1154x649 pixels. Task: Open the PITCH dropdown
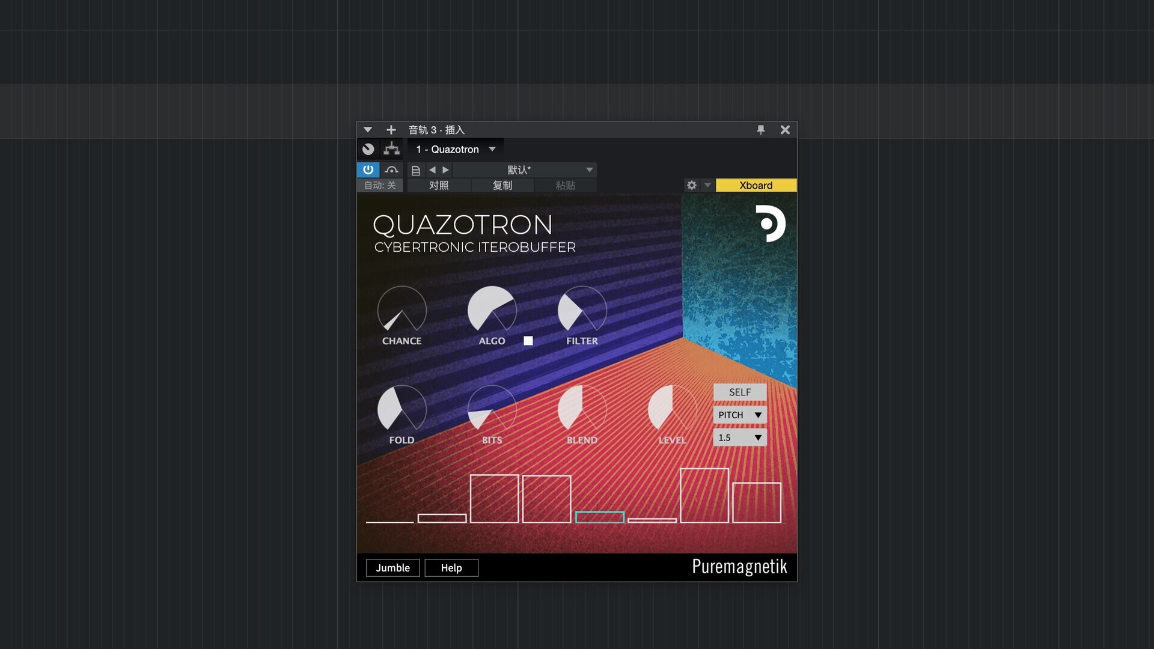coord(740,415)
